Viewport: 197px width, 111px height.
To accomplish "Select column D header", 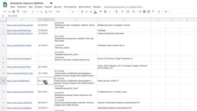I will point(124,20).
